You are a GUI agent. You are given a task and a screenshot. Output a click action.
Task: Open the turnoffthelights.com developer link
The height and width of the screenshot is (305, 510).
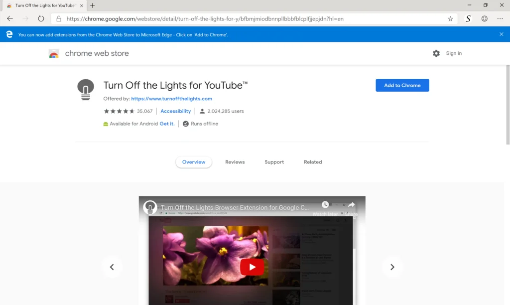(x=171, y=99)
